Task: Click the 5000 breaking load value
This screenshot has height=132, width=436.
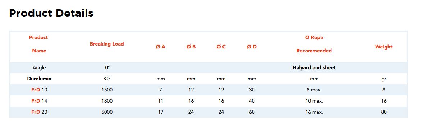Action: [107, 112]
